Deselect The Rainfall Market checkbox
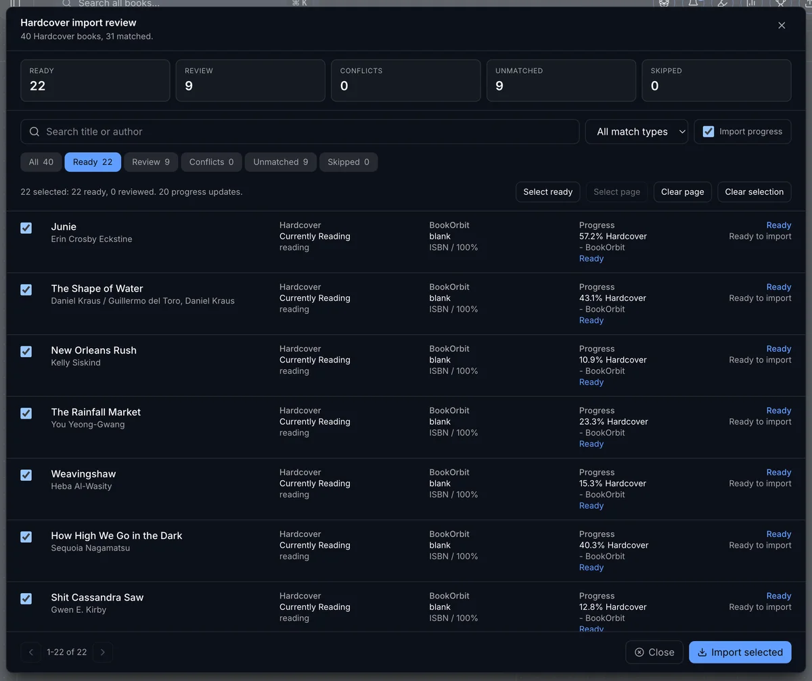 pos(26,413)
